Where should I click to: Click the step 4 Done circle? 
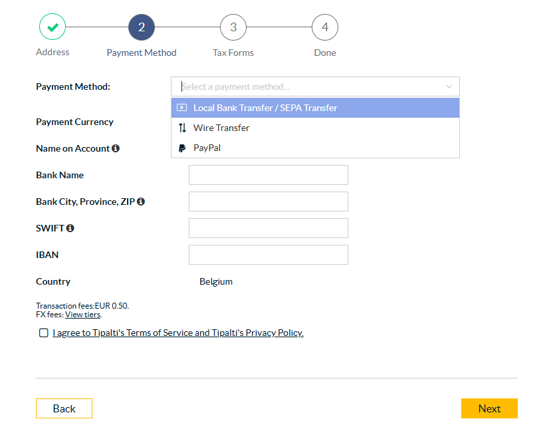pyautogui.click(x=325, y=27)
